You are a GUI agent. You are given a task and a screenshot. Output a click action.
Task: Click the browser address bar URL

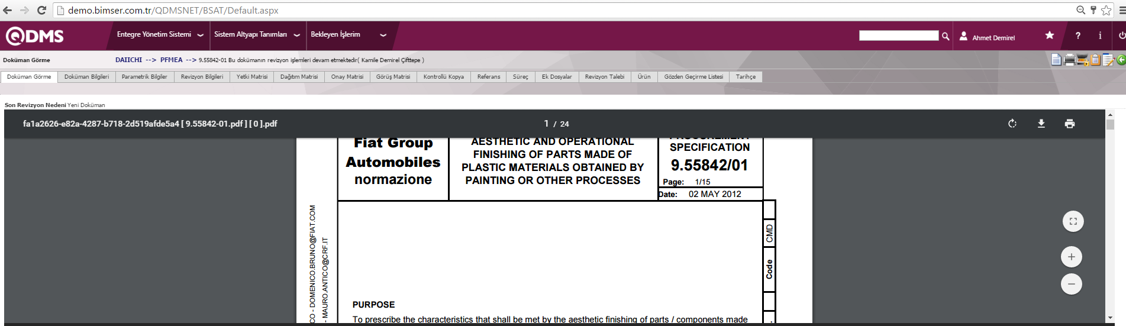(173, 10)
